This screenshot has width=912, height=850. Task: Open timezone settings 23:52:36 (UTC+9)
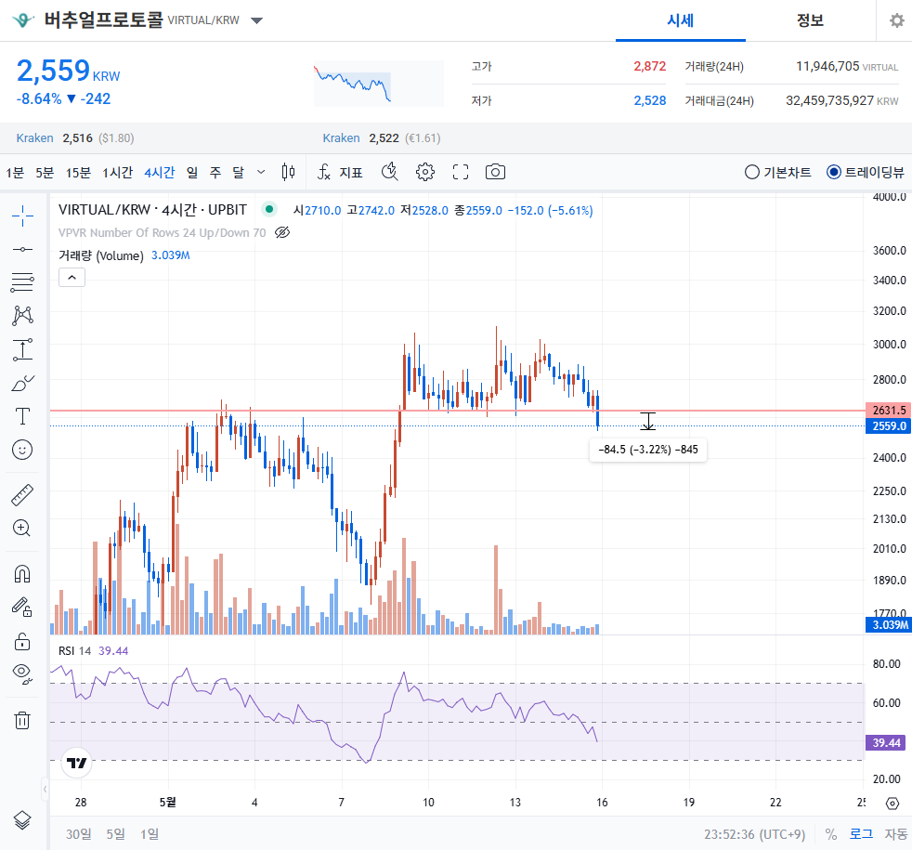(754, 834)
